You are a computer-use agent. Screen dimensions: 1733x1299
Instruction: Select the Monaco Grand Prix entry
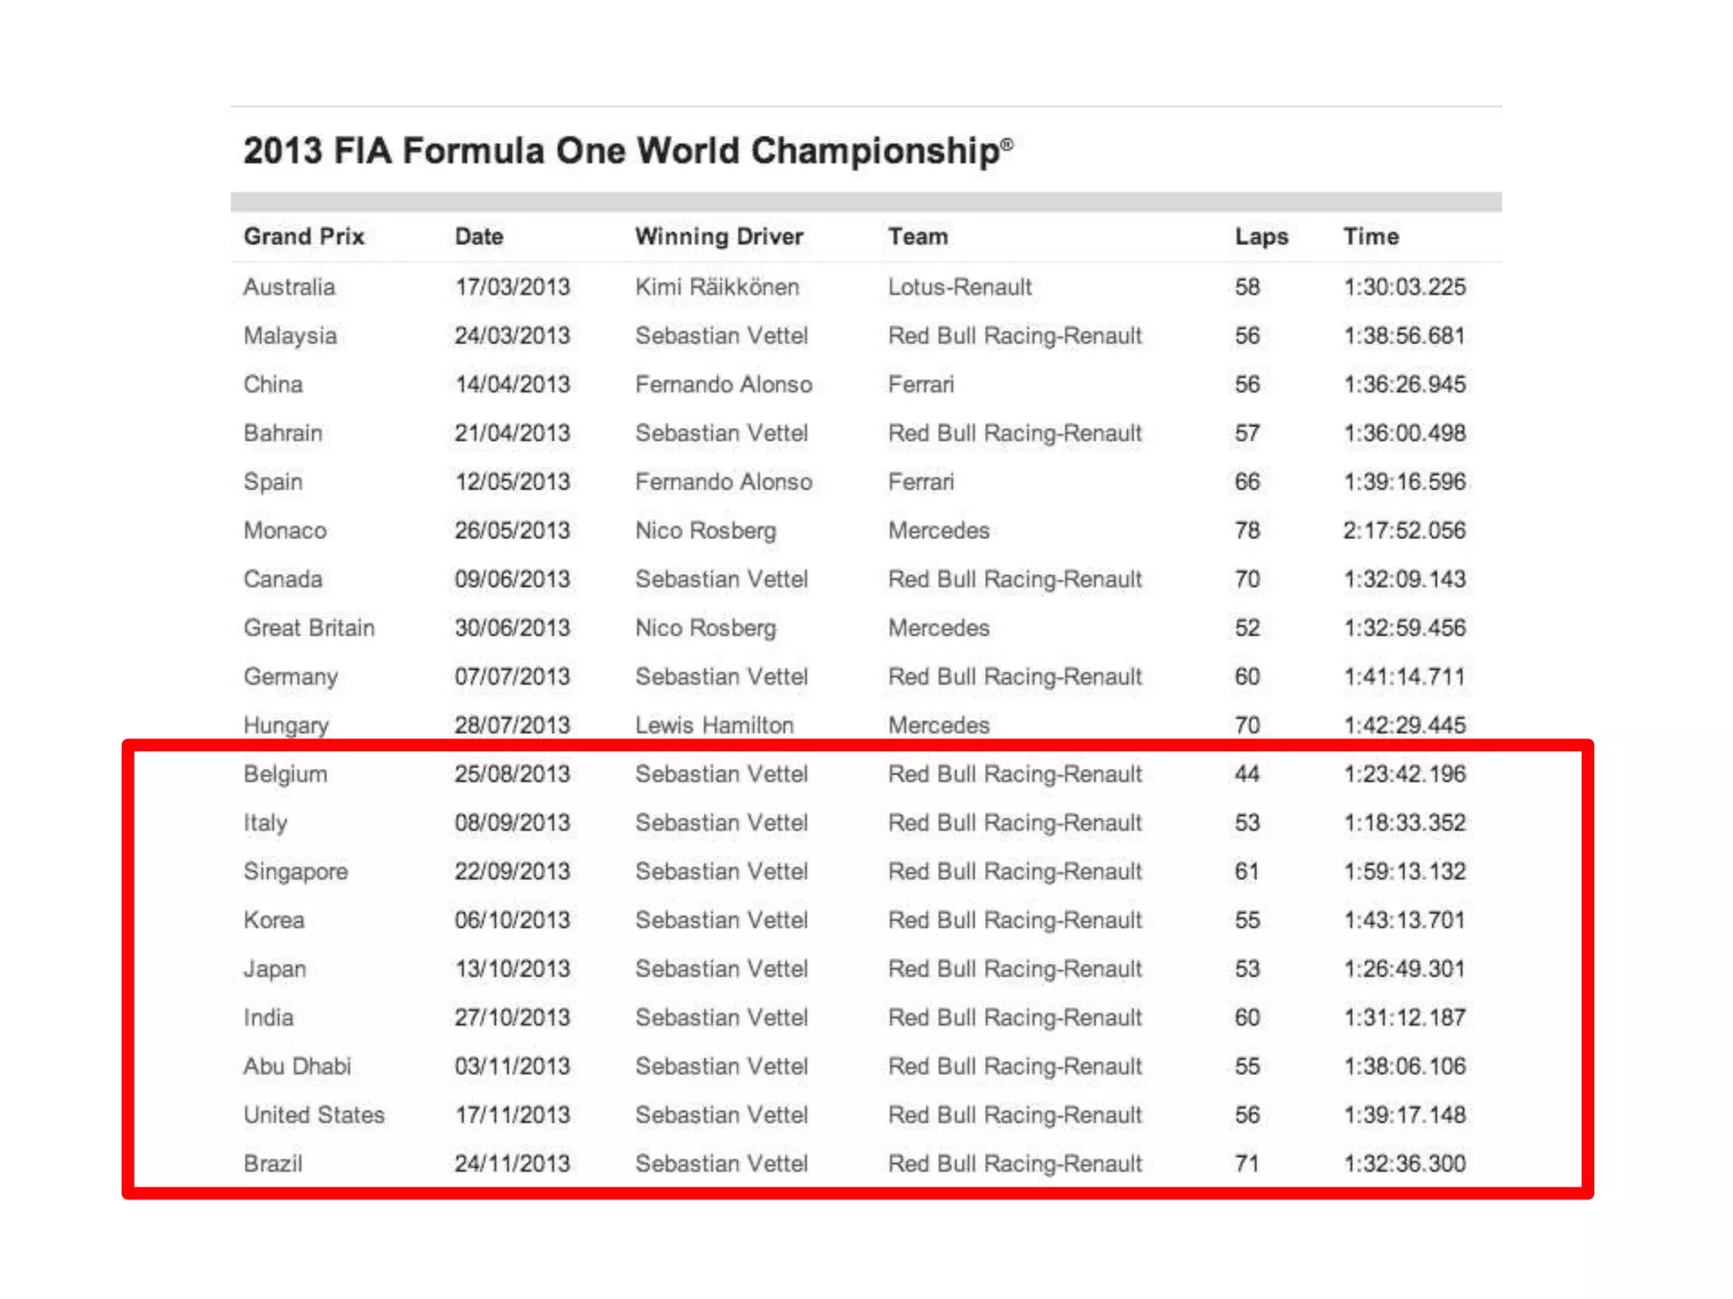coord(285,530)
